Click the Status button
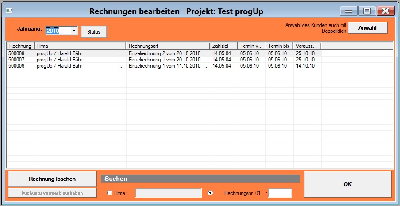This screenshot has width=400, height=206. pyautogui.click(x=94, y=32)
